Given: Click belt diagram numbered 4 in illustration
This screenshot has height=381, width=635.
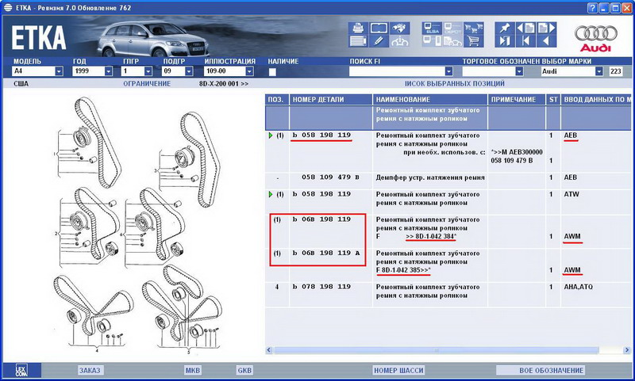Looking at the screenshot, I should tap(94, 313).
